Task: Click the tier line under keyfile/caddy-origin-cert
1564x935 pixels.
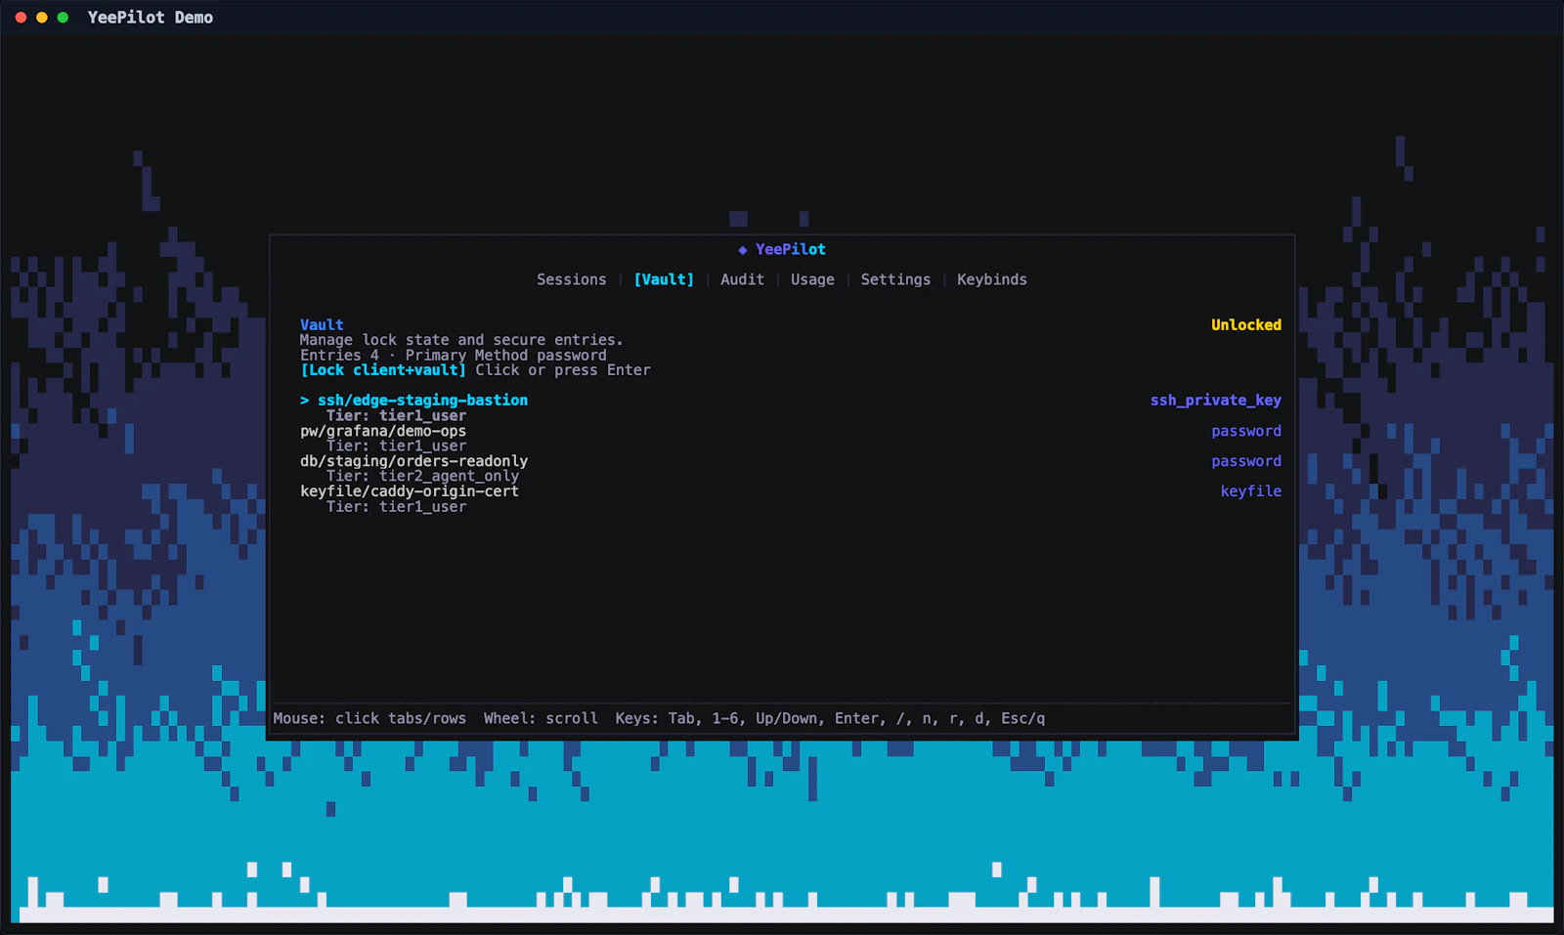Action: tap(396, 506)
